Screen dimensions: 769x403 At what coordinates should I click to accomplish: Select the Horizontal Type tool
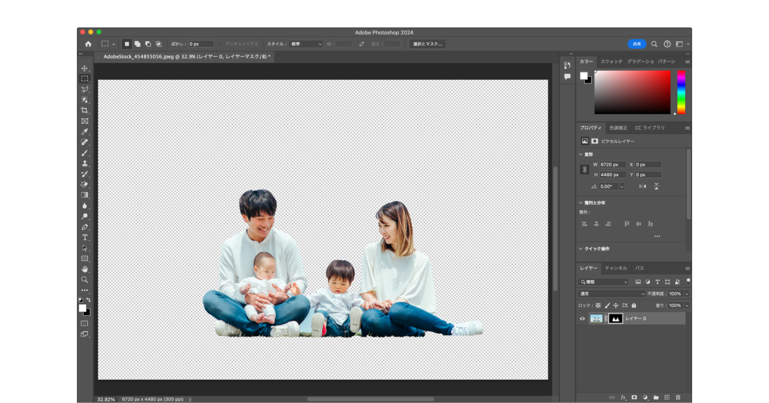point(85,237)
